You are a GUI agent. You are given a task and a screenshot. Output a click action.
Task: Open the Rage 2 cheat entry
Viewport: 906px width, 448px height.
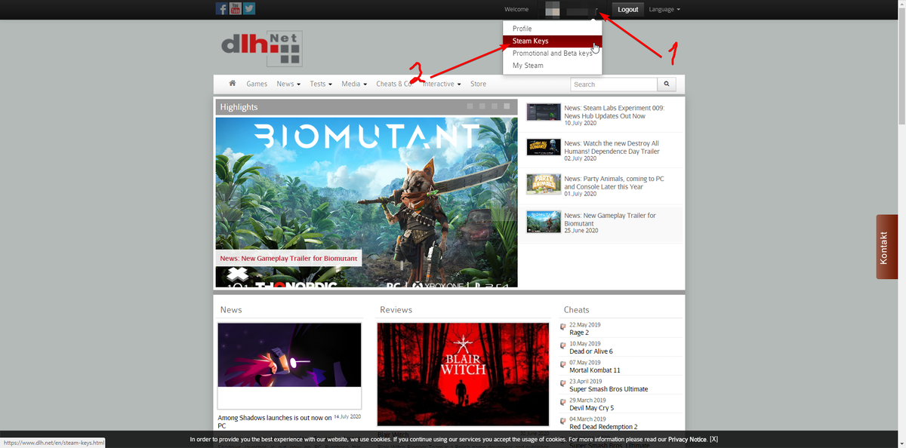[579, 332]
